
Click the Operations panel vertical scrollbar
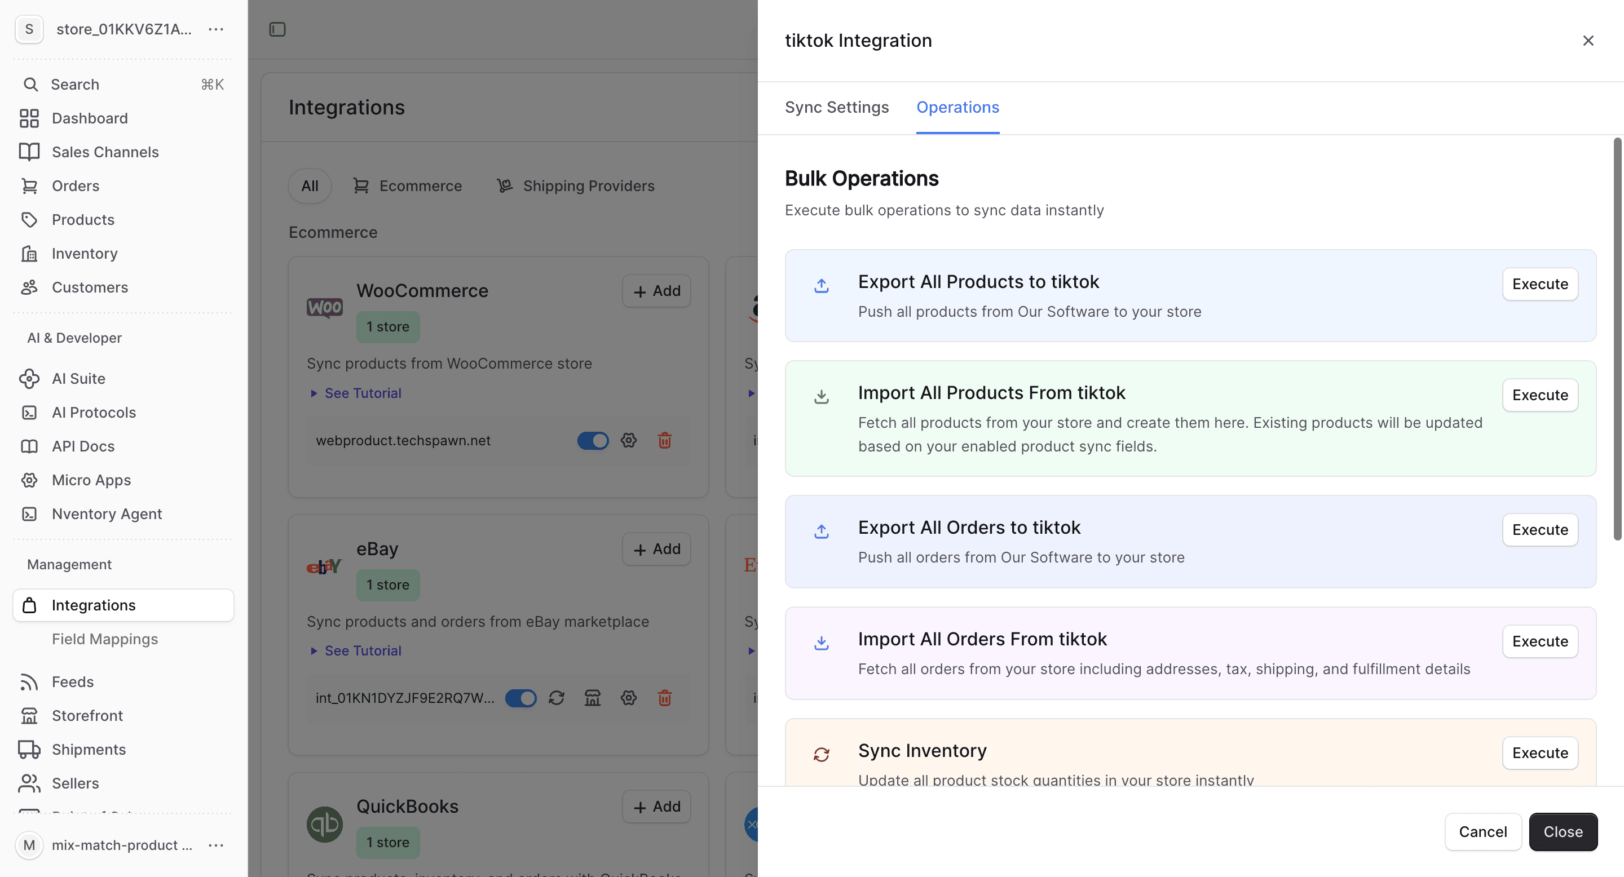click(1617, 339)
